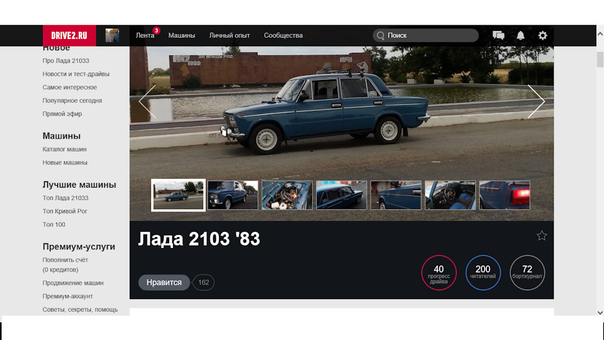Click the Машины sidebar heading
Image resolution: width=604 pixels, height=340 pixels.
[x=62, y=136]
